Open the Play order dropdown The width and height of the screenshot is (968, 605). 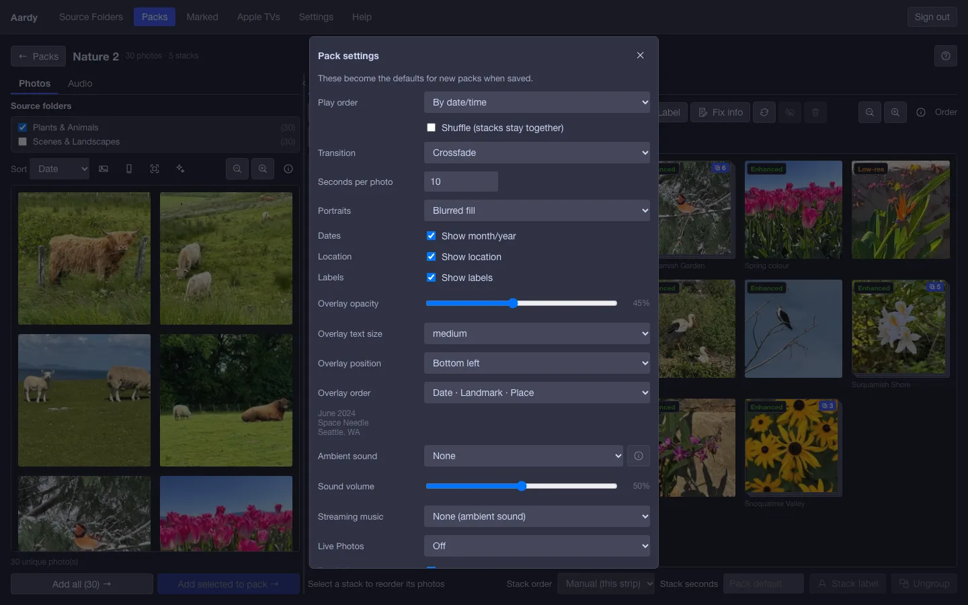click(x=537, y=102)
